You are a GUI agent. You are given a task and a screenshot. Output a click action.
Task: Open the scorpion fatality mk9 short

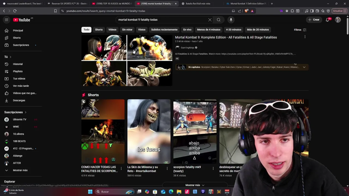[195, 131]
